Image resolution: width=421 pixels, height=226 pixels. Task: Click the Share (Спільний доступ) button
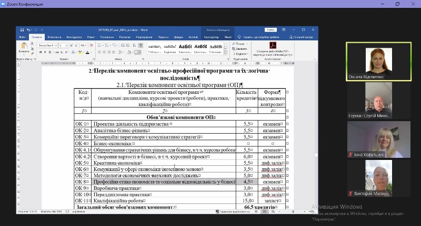click(301, 37)
